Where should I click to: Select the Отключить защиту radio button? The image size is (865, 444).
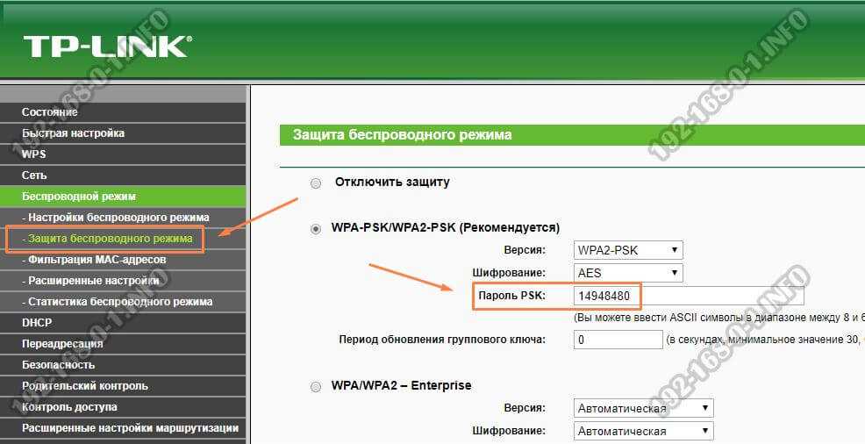click(316, 183)
